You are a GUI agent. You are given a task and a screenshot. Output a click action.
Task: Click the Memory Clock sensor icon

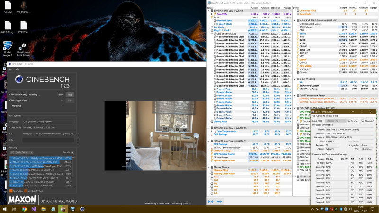pos(212,170)
